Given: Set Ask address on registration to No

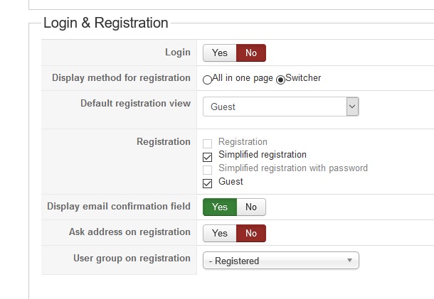Looking at the screenshot, I should point(251,233).
